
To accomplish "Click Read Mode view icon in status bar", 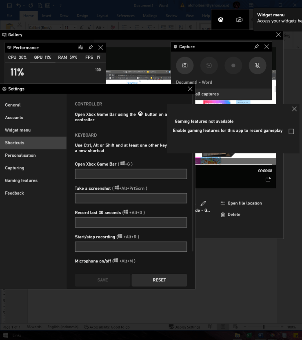I will (210, 327).
